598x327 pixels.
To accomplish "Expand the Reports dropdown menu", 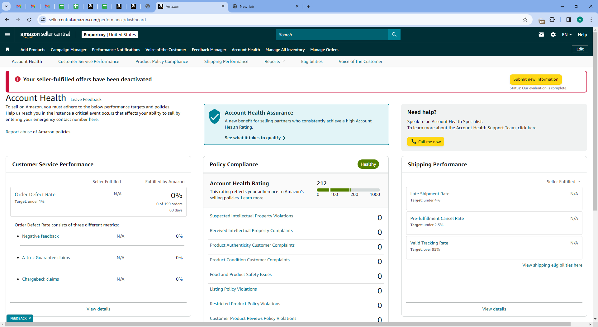I will (x=275, y=61).
